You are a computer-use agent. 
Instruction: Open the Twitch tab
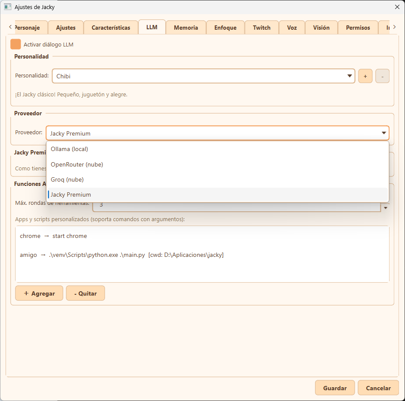(262, 28)
